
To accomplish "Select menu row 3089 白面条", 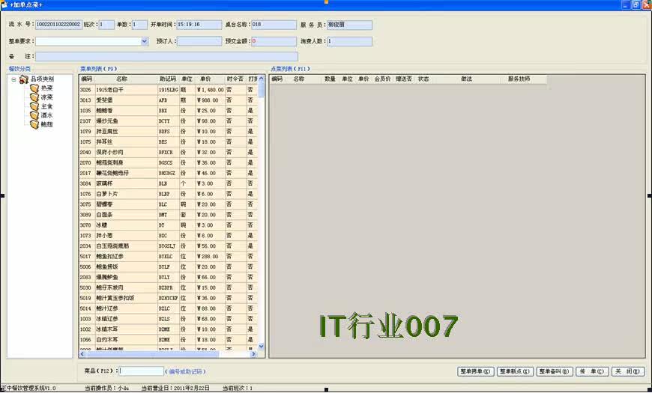I will (x=169, y=215).
